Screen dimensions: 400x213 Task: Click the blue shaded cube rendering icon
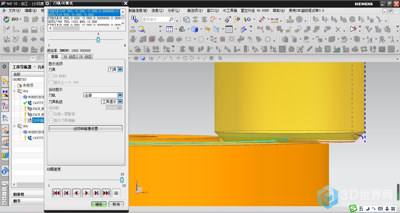click(195, 30)
